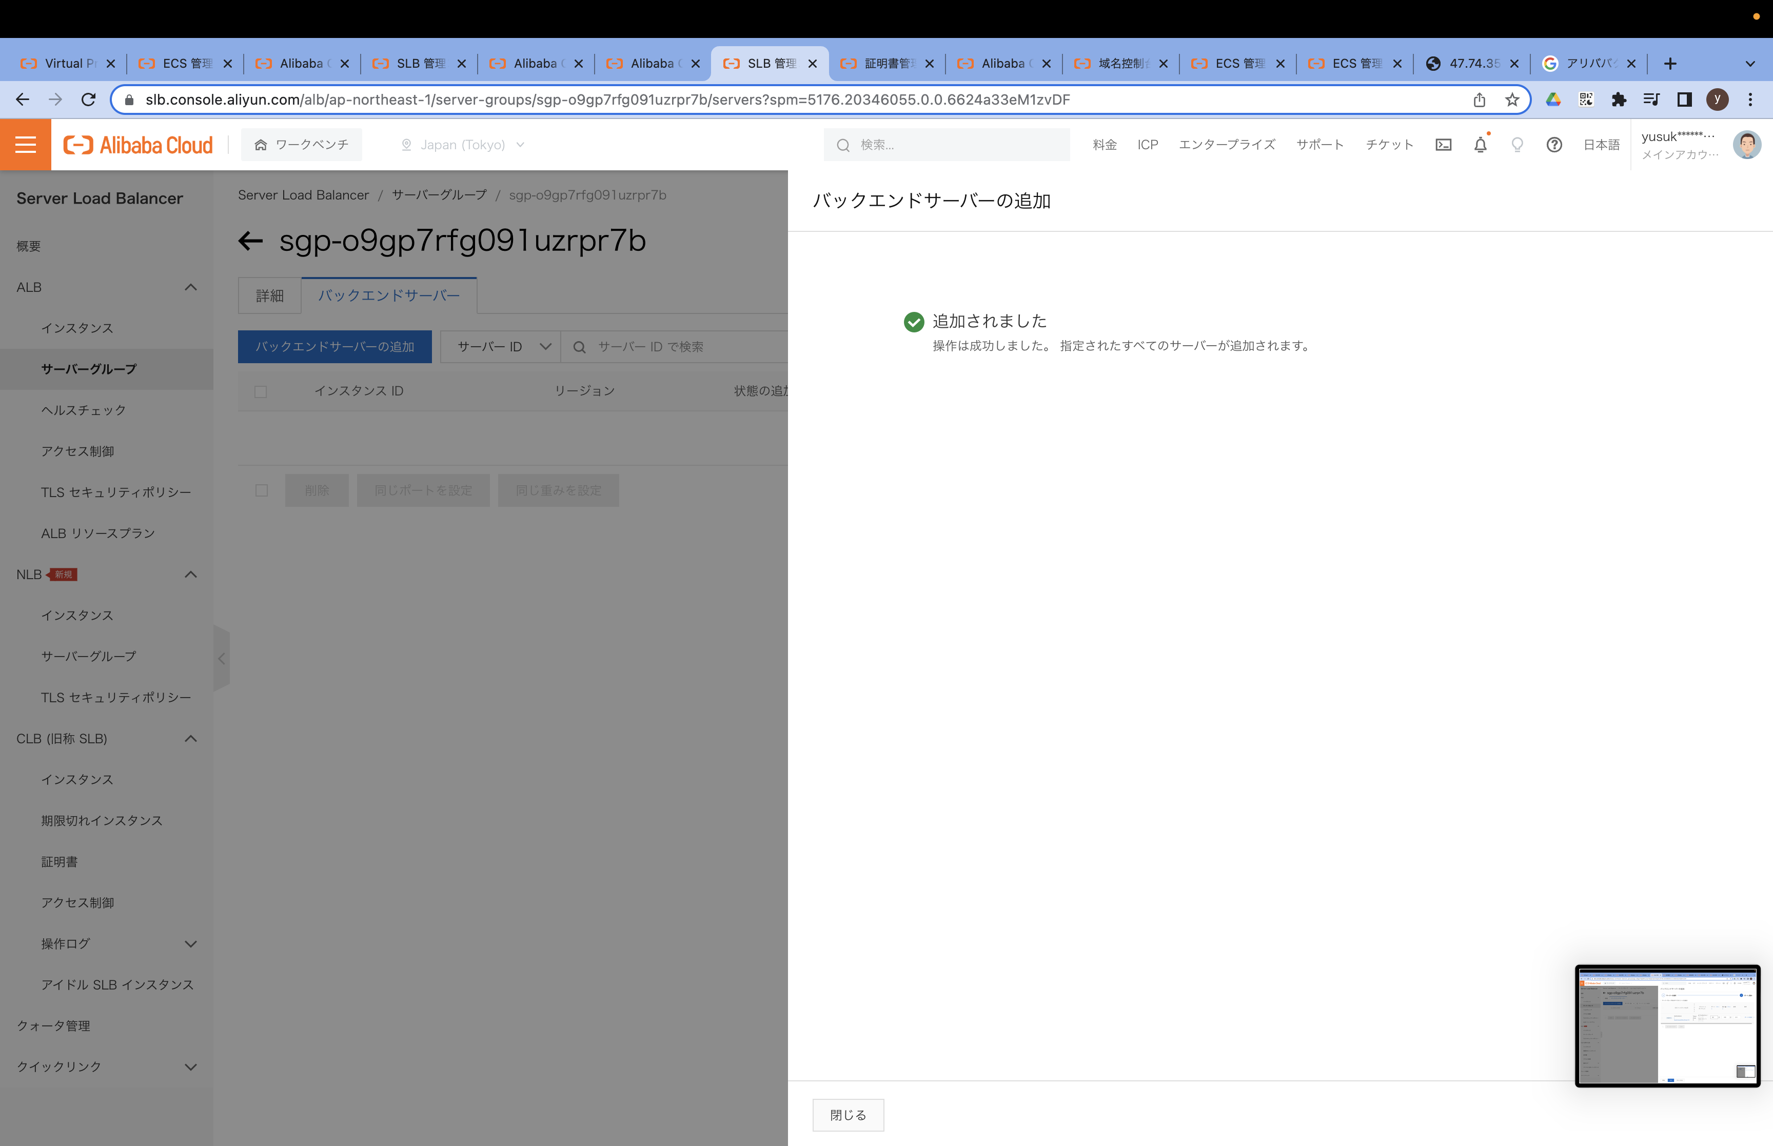The width and height of the screenshot is (1773, 1146).
Task: Click the Chrome extensions puzzle icon
Action: tap(1619, 99)
